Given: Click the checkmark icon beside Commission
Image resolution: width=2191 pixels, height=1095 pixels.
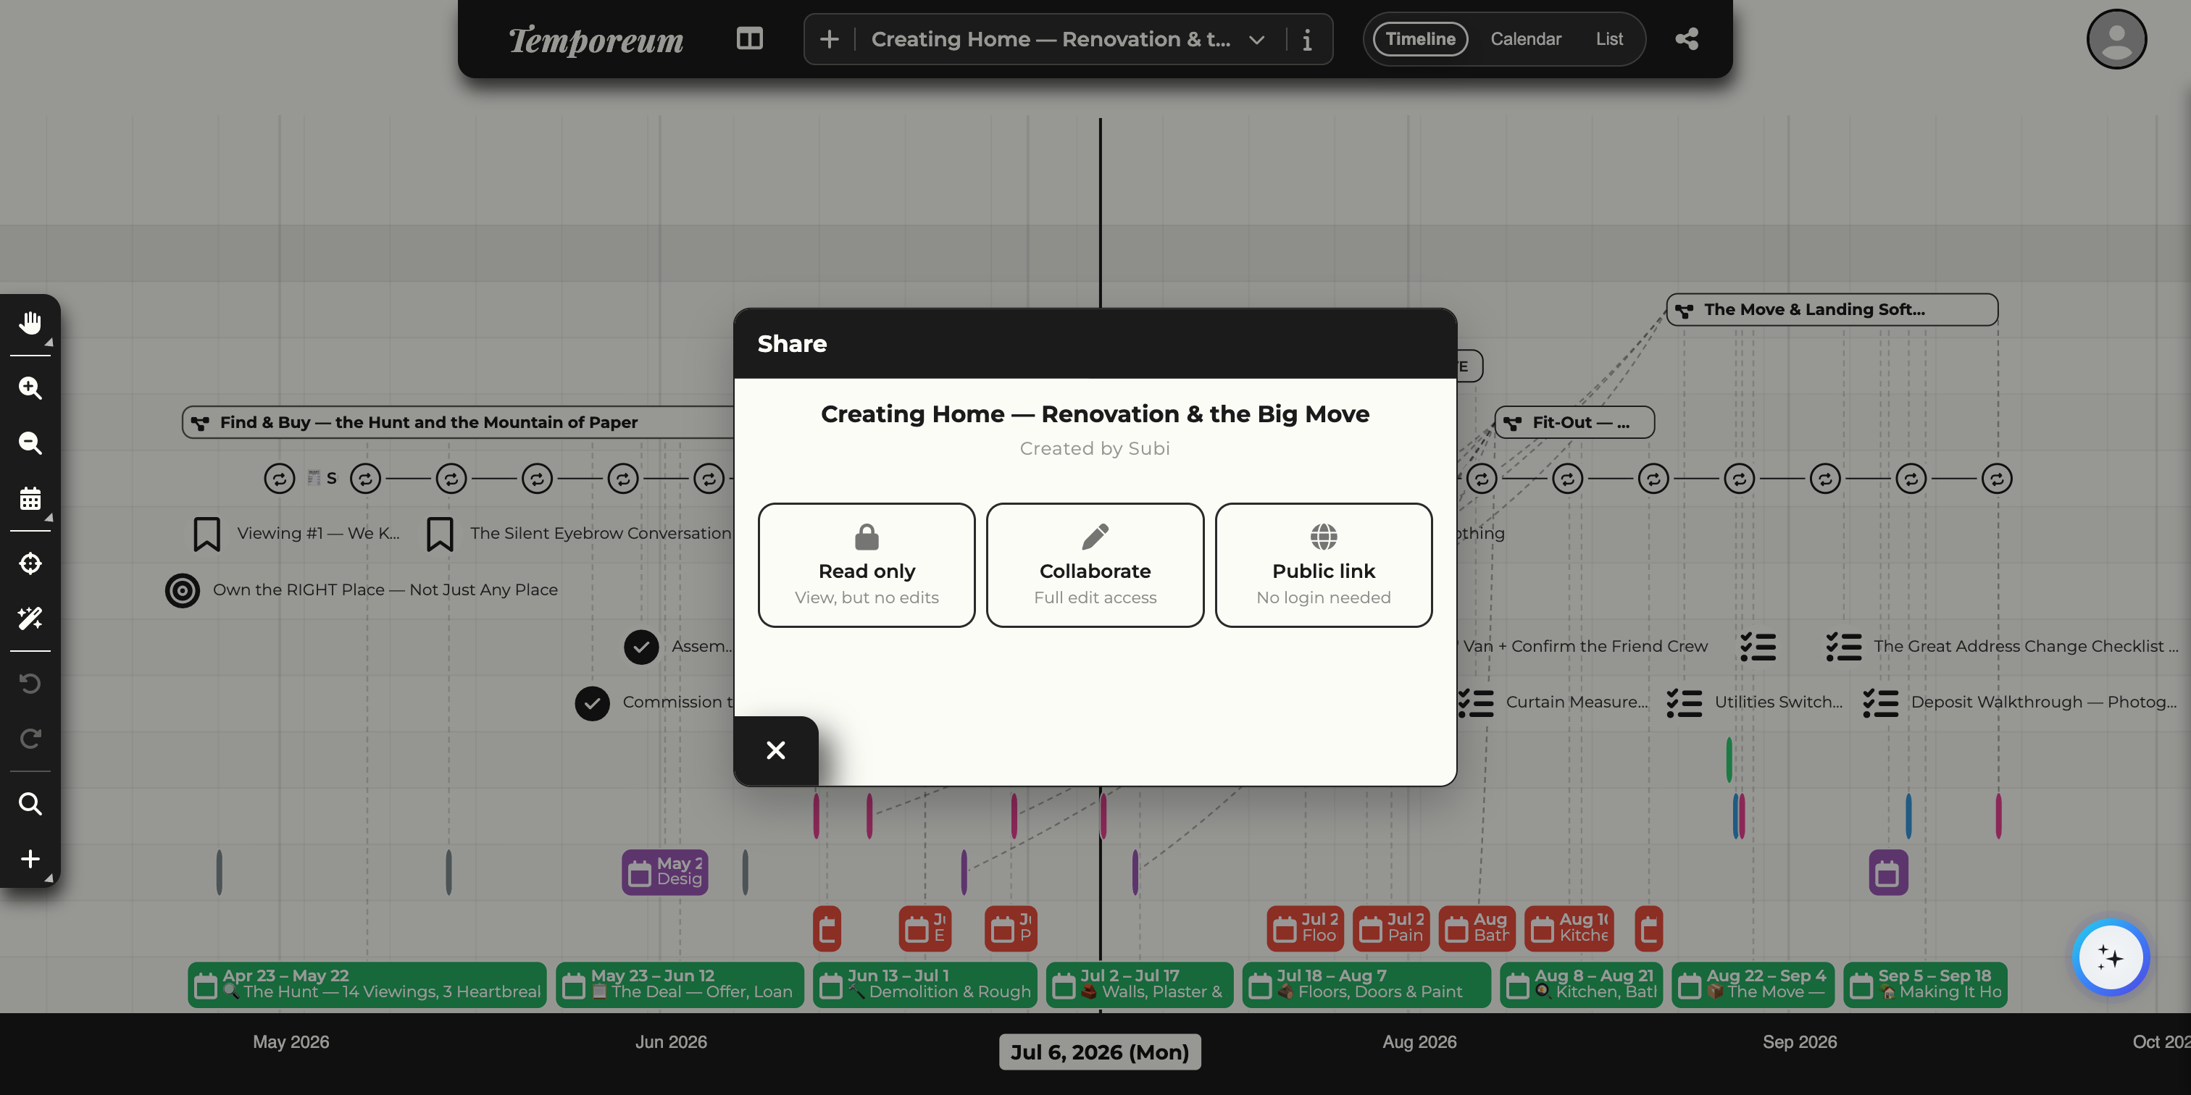Looking at the screenshot, I should (x=592, y=703).
